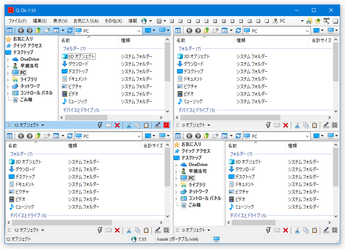Click the new folder icon in the top-right pane
Image resolution: width=345 pixels, height=249 pixels.
click(x=215, y=30)
